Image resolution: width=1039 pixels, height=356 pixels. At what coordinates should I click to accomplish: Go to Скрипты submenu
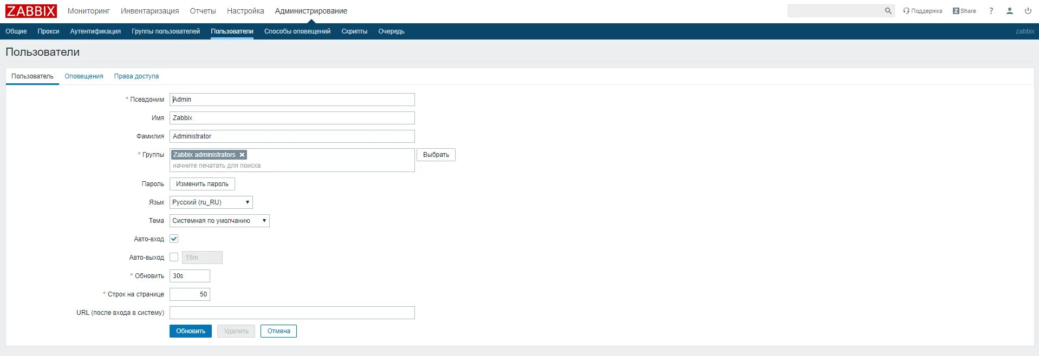pyautogui.click(x=354, y=31)
